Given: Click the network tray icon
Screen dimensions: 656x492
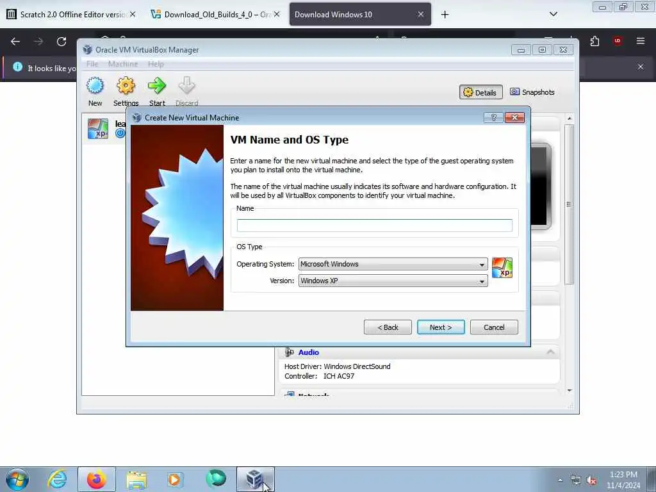Looking at the screenshot, I should point(576,480).
